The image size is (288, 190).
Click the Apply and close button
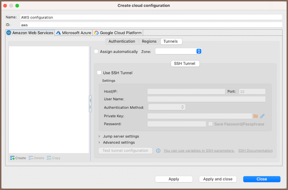coord(218,179)
